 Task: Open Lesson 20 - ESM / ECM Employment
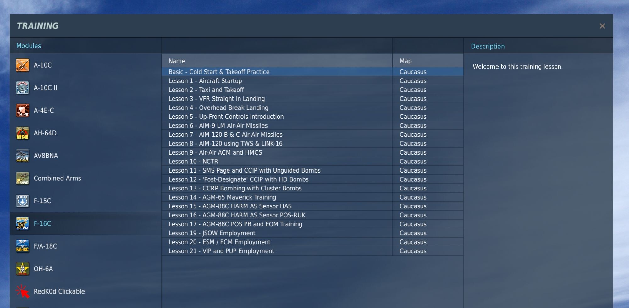tap(277, 242)
